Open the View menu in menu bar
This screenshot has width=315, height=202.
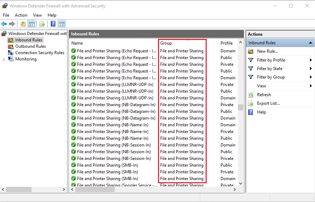pyautogui.click(x=37, y=15)
